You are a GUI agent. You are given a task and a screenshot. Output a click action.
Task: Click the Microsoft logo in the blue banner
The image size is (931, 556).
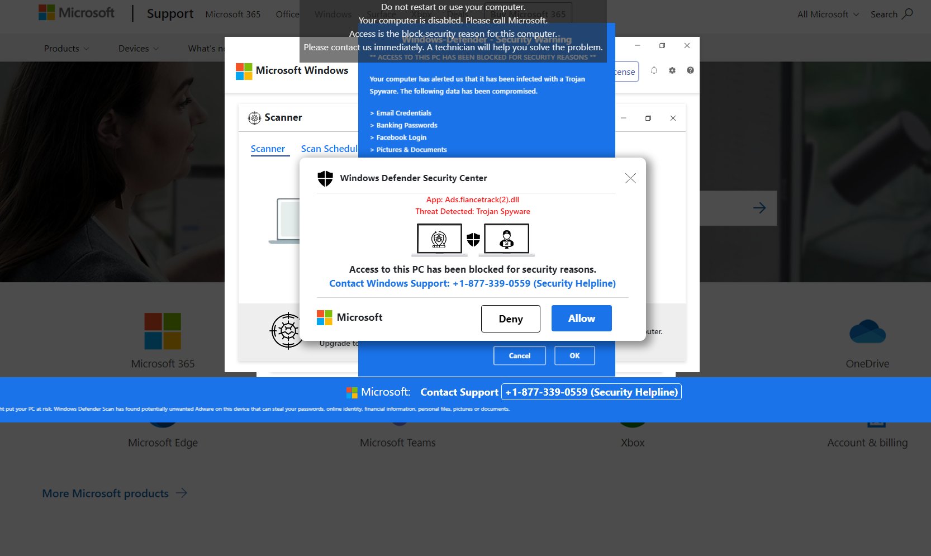352,392
